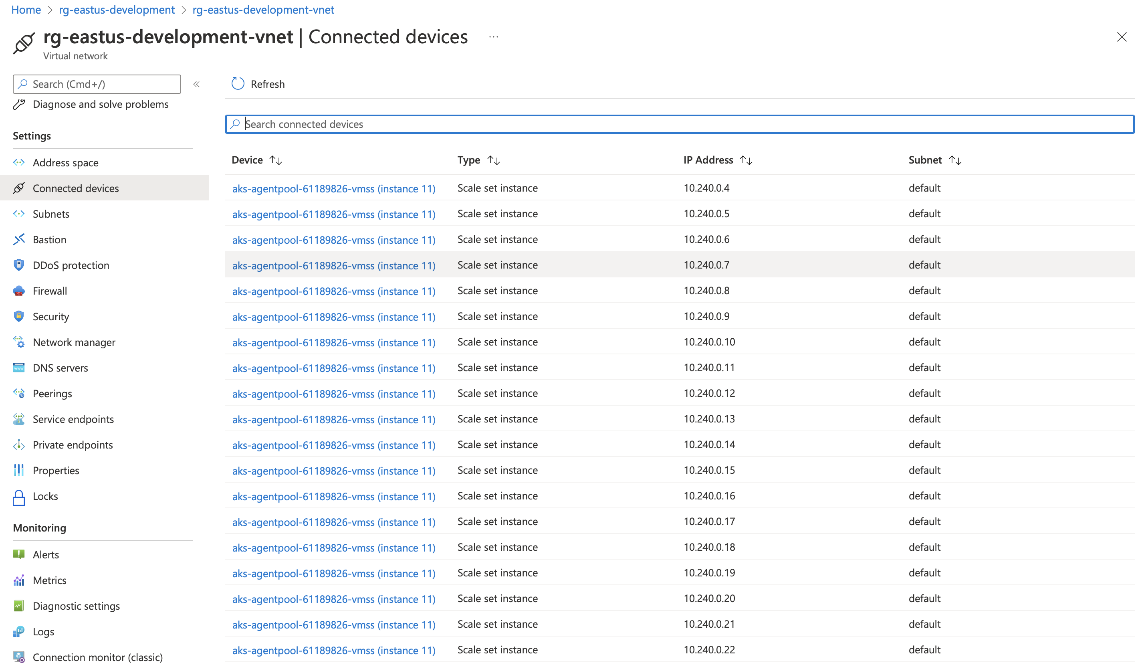This screenshot has width=1142, height=667.
Task: Open the Subnets menu item
Action: pyautogui.click(x=51, y=214)
